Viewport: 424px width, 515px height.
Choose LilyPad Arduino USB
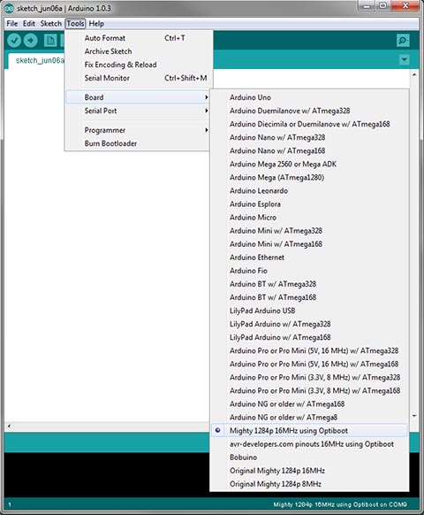[309, 311]
